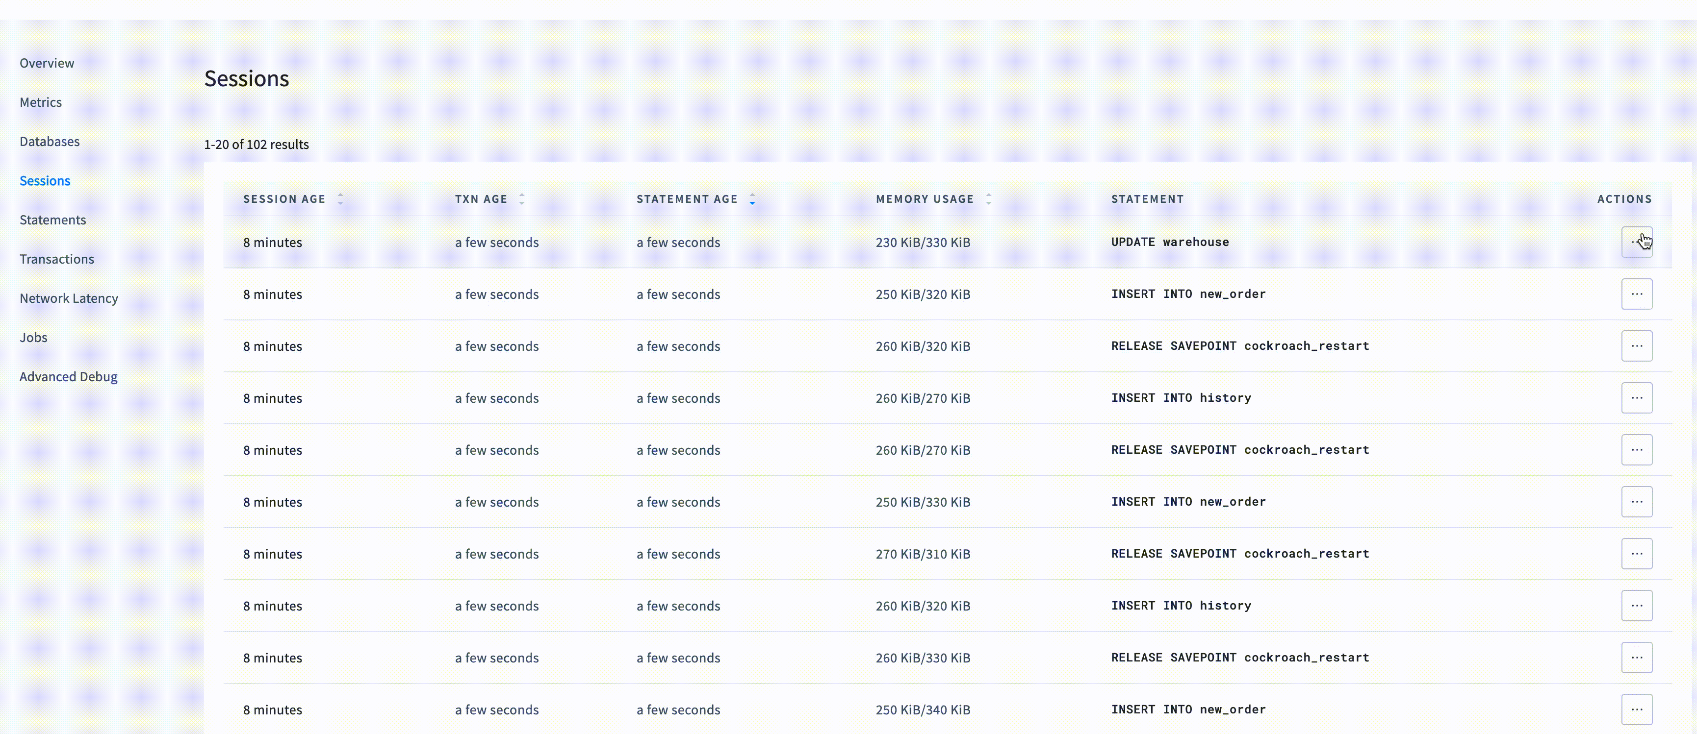Open actions for 270 KiB/310 KiB session row
This screenshot has height=734, width=1697.
(x=1636, y=554)
